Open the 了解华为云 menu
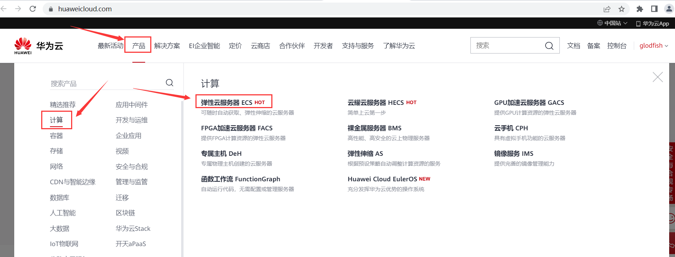The image size is (675, 257). [x=399, y=46]
